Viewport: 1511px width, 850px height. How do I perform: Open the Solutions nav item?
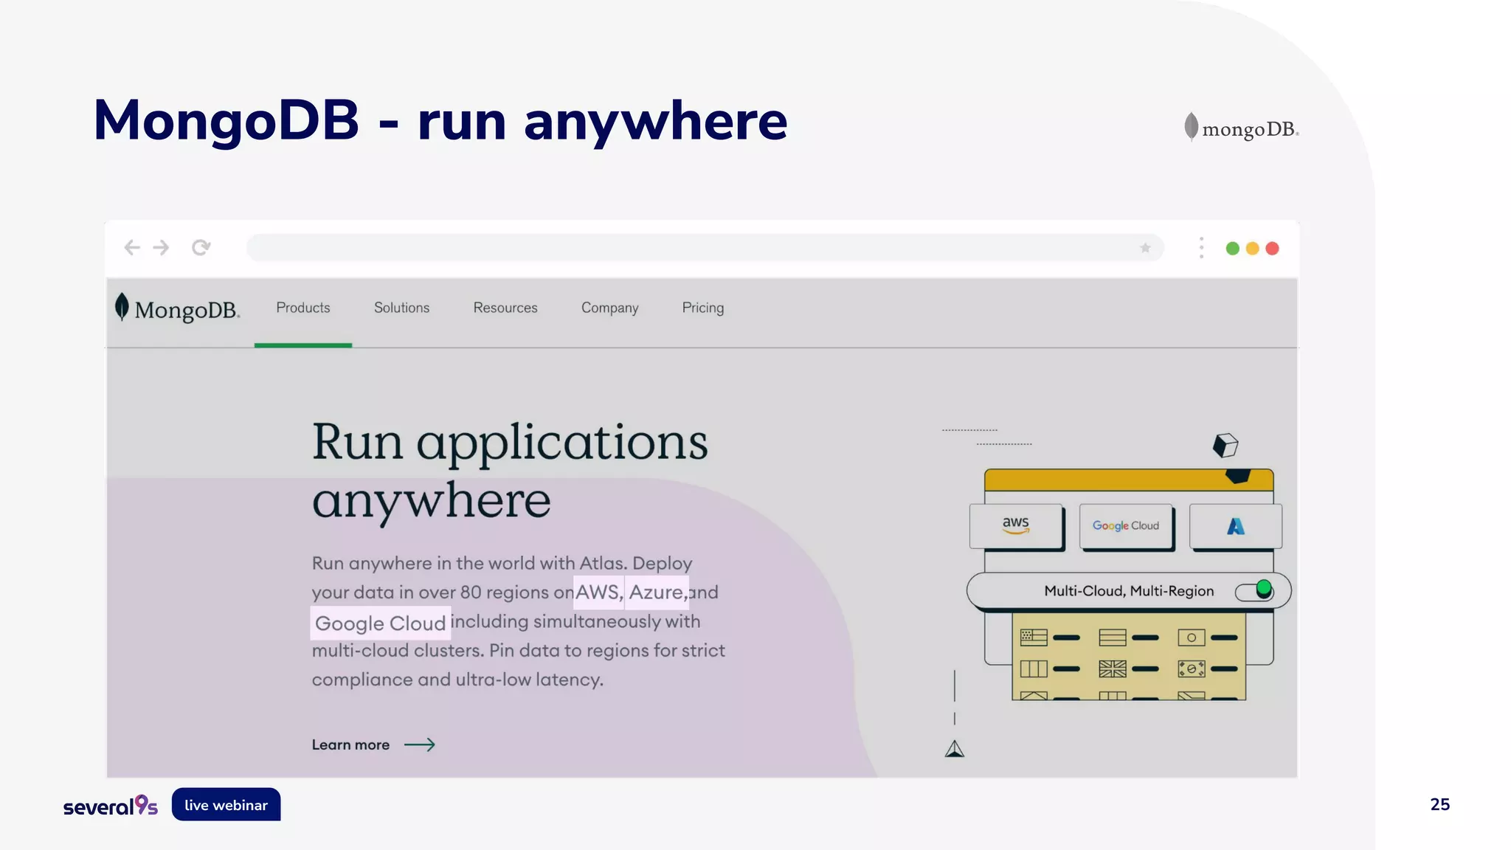point(401,308)
